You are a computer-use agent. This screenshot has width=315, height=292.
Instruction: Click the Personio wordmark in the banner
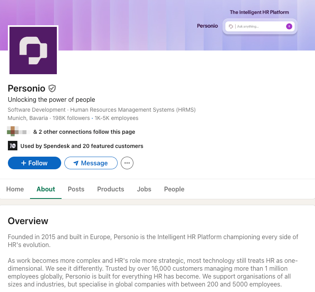(x=207, y=26)
